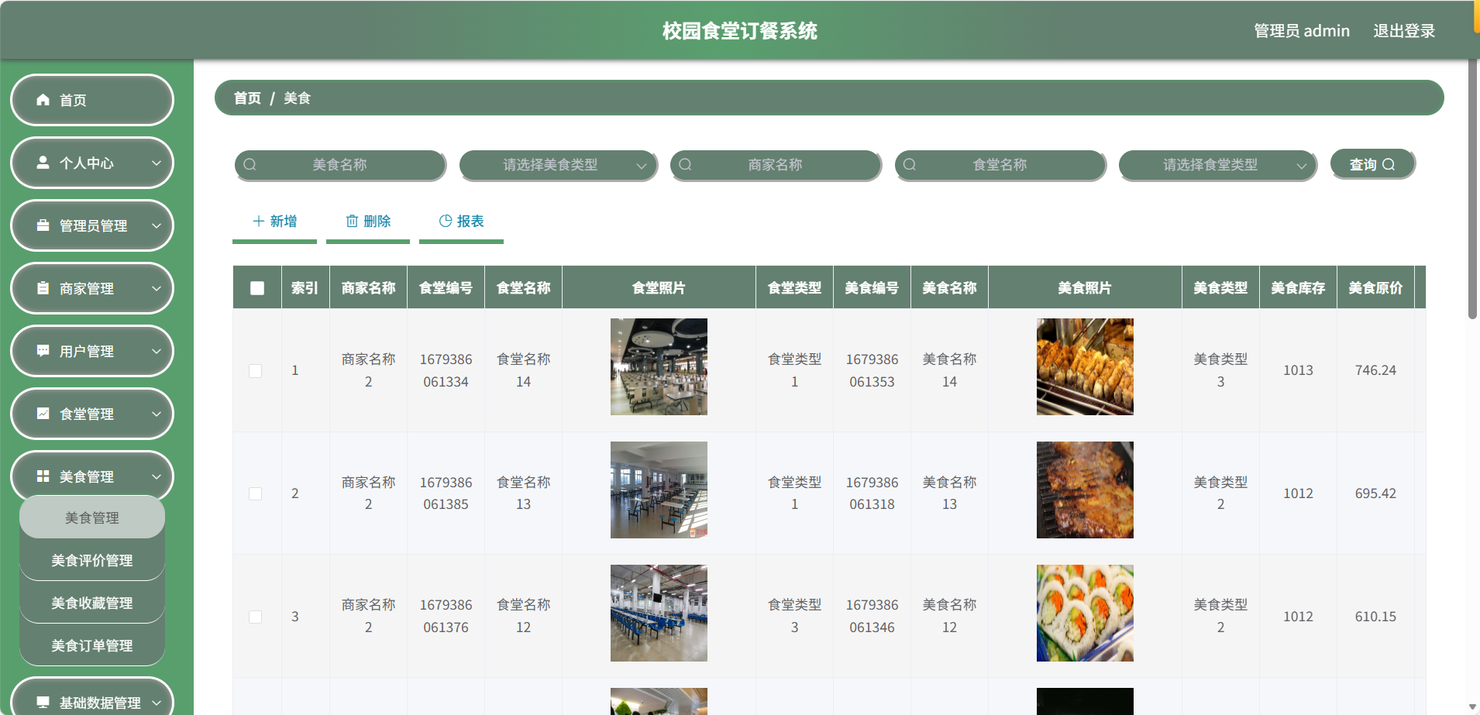
Task: Click the 美食原价 column header
Action: (x=1375, y=287)
